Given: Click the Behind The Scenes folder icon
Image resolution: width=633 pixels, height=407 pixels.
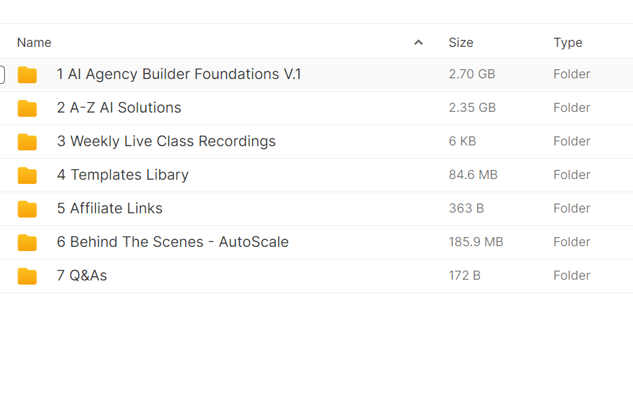Looking at the screenshot, I should tap(27, 243).
